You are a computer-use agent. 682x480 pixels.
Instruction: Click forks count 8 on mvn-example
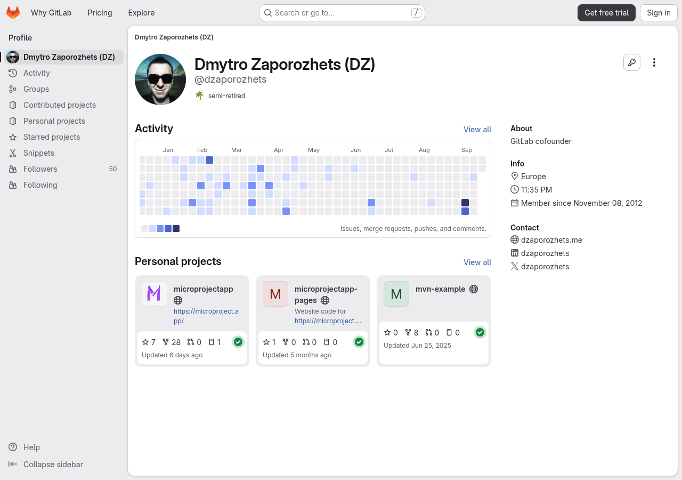pyautogui.click(x=411, y=333)
